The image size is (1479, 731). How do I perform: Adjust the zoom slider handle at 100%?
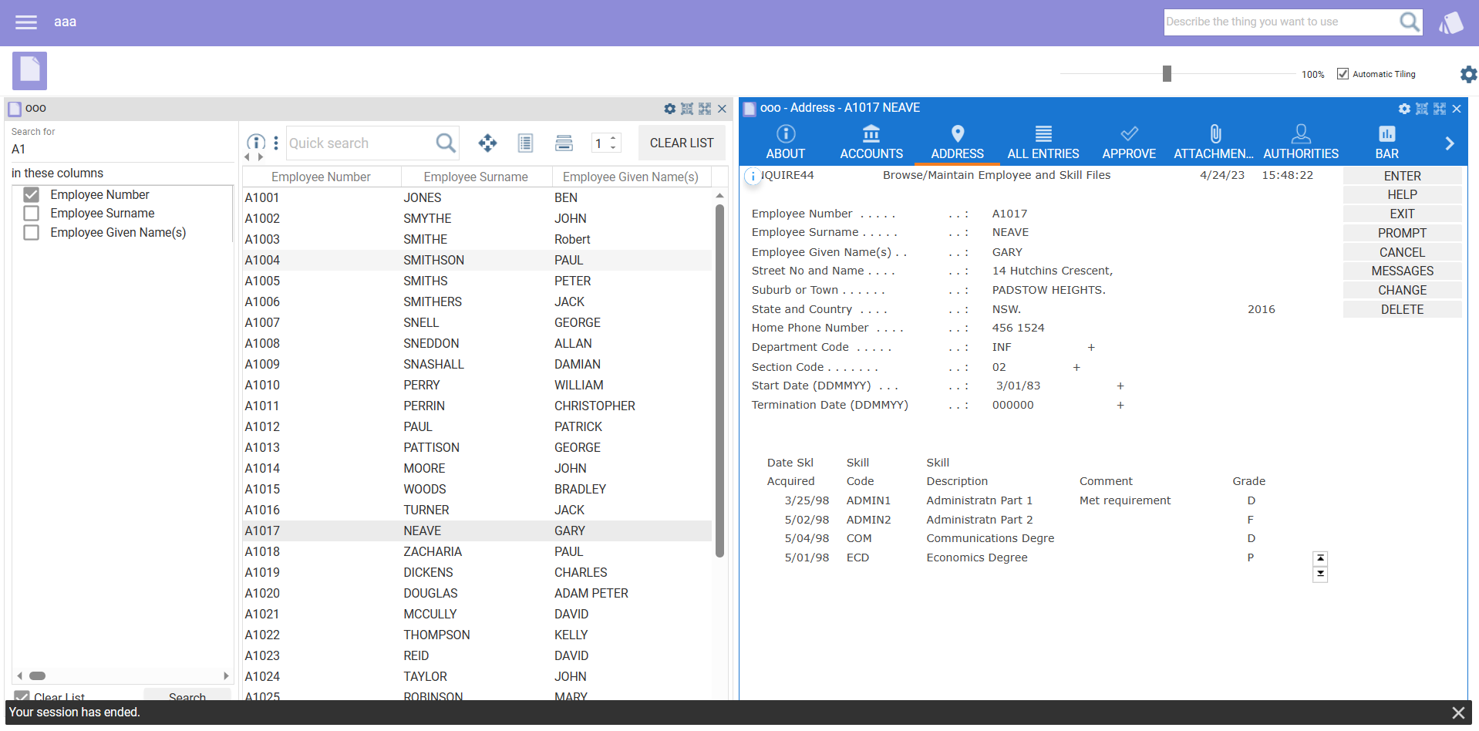1167,74
